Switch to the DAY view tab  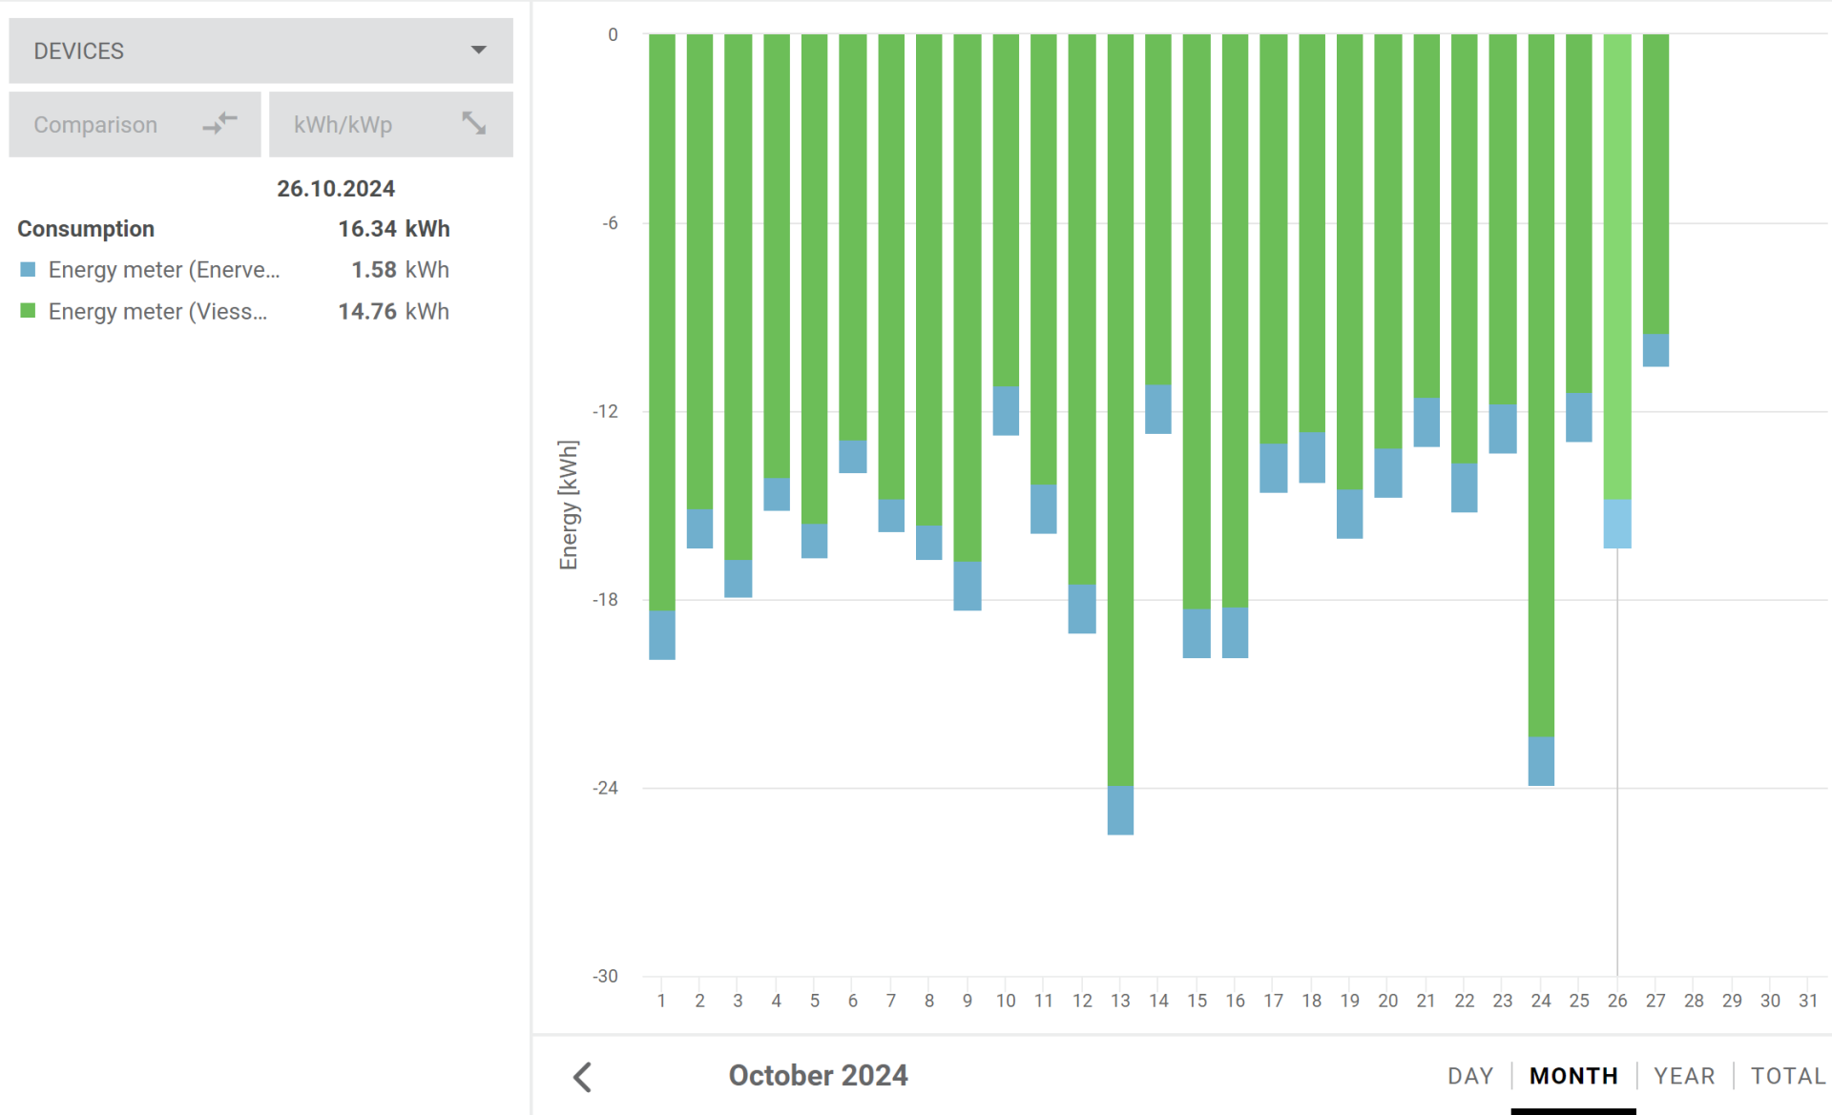(x=1470, y=1076)
